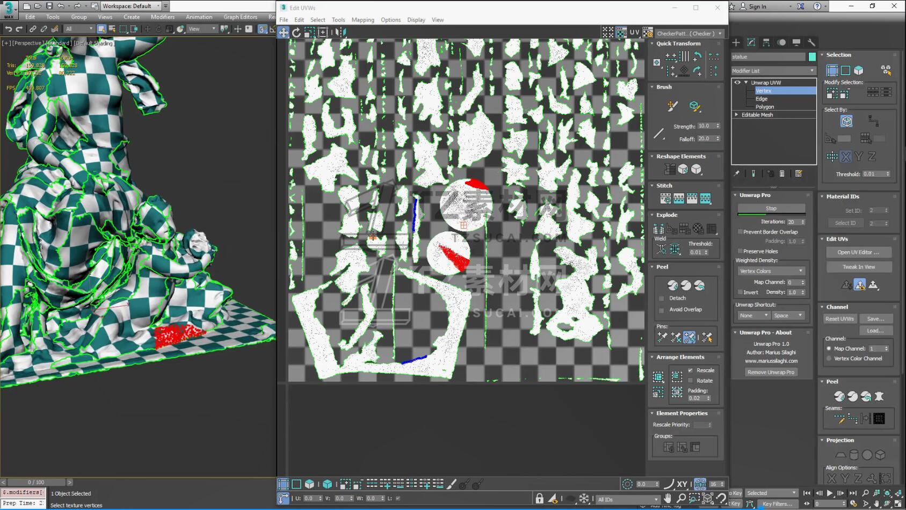The height and width of the screenshot is (510, 906).
Task: Click the Quick Peel icon in Peel rollout
Action: pos(672,286)
